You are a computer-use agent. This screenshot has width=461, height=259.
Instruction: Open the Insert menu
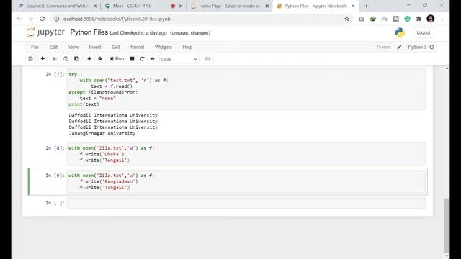pyautogui.click(x=95, y=47)
